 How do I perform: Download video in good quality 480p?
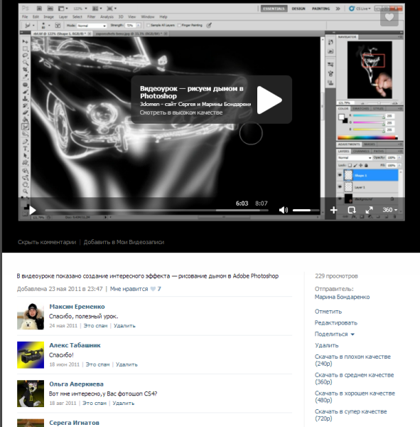355,396
